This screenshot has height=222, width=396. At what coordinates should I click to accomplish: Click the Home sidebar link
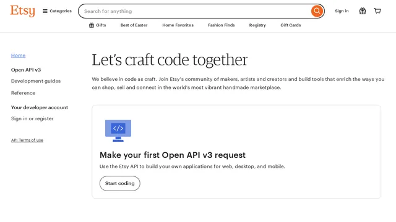pos(18,55)
